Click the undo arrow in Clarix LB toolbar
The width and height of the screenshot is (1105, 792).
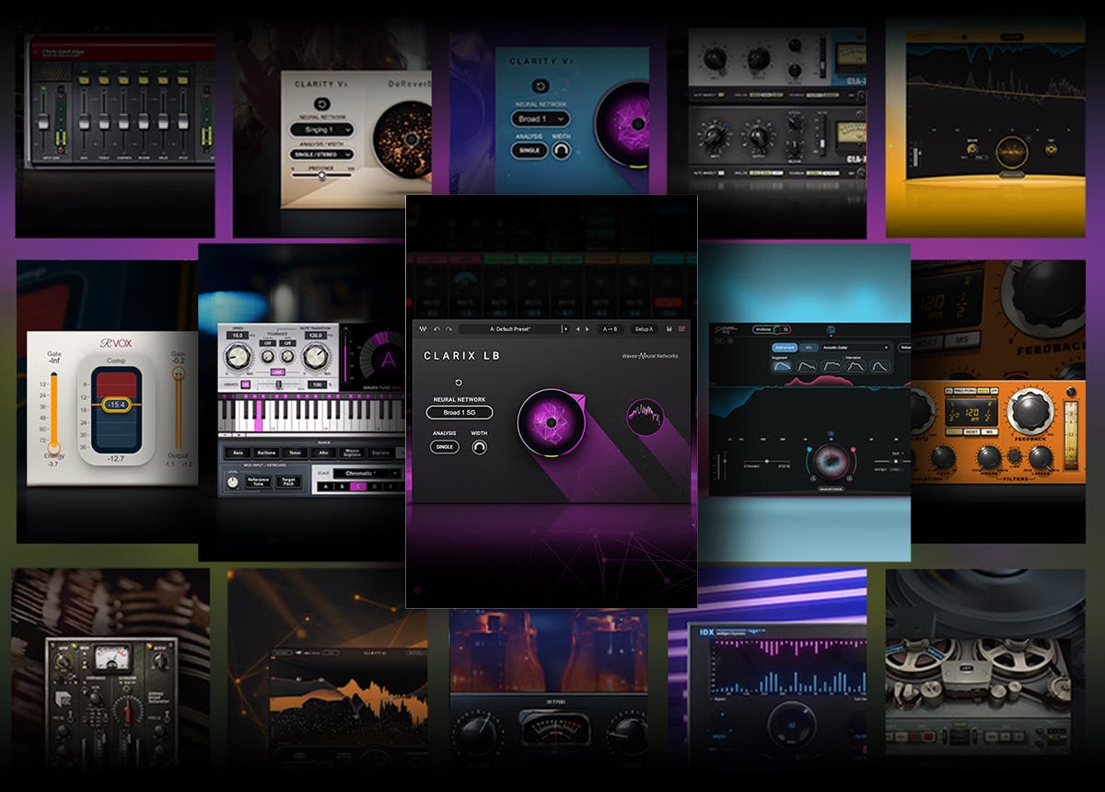point(436,328)
